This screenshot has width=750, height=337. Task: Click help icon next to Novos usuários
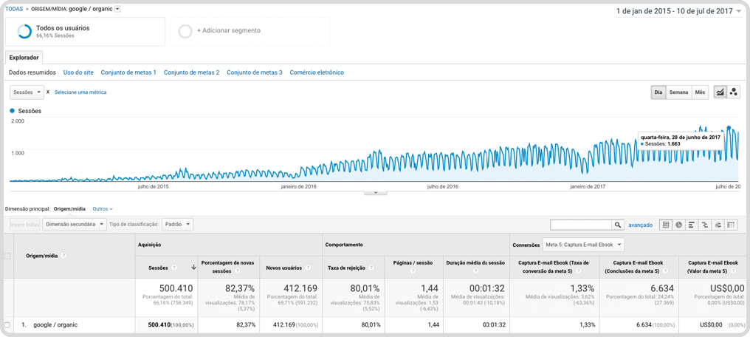[x=307, y=268]
